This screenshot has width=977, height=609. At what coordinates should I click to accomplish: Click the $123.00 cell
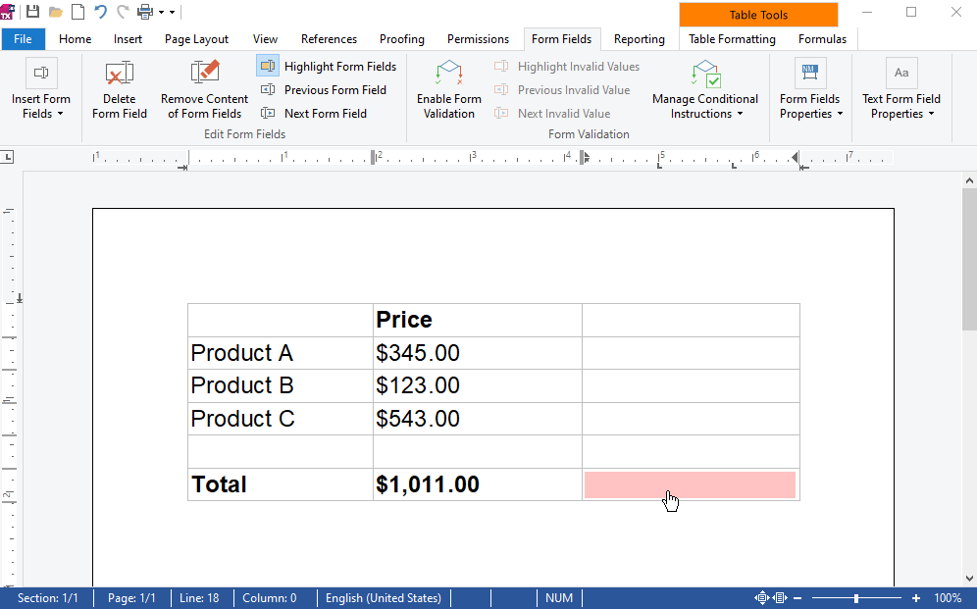pyautogui.click(x=478, y=385)
